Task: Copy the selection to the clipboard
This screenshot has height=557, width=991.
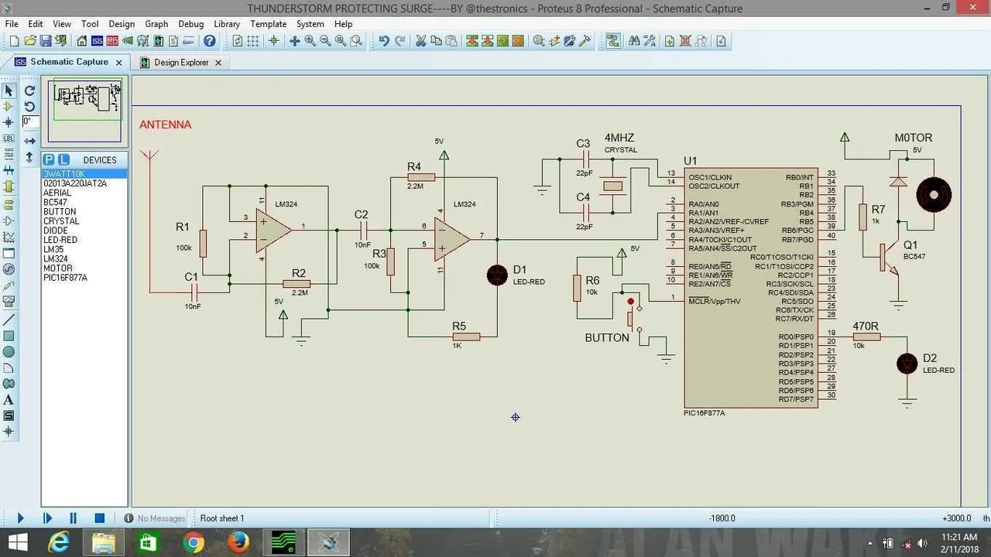Action: coord(436,40)
